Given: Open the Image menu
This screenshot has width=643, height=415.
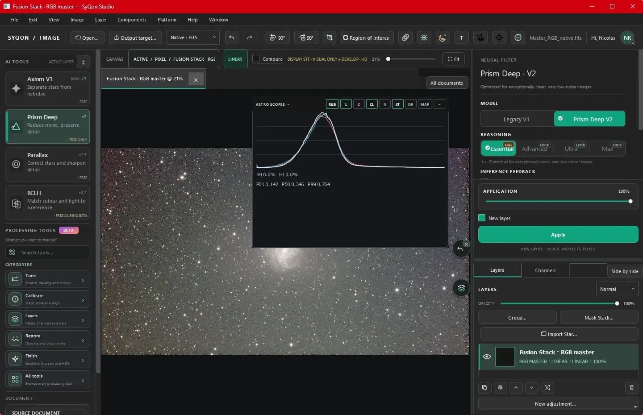Looking at the screenshot, I should 77,20.
